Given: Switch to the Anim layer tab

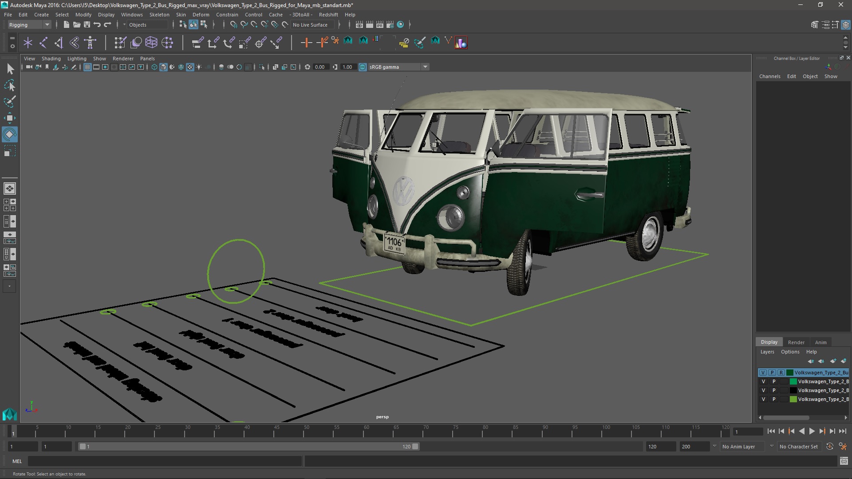Looking at the screenshot, I should [x=820, y=342].
